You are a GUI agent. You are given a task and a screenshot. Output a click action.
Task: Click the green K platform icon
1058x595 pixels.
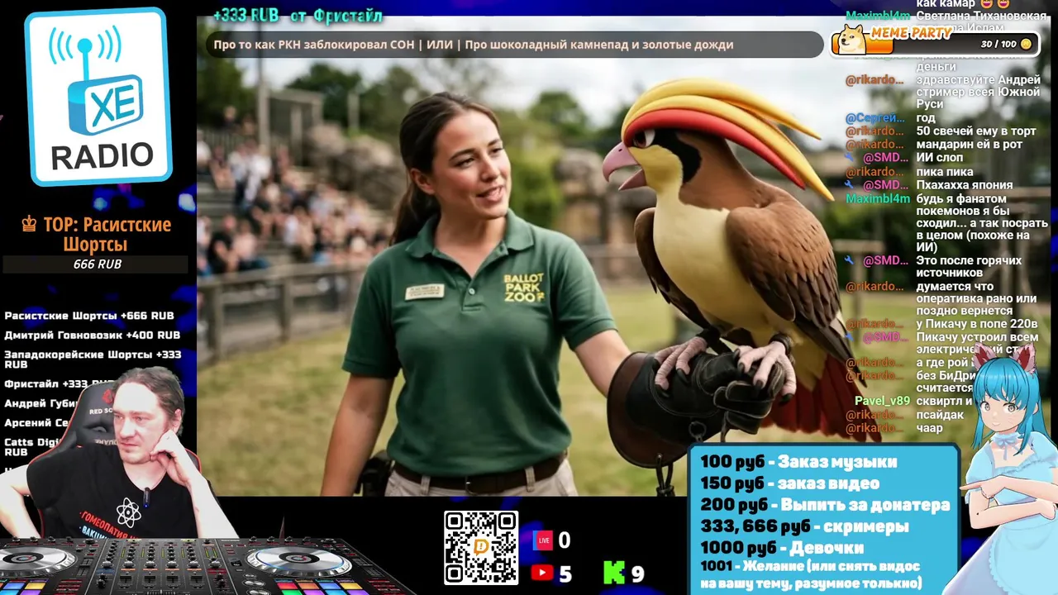pyautogui.click(x=613, y=572)
